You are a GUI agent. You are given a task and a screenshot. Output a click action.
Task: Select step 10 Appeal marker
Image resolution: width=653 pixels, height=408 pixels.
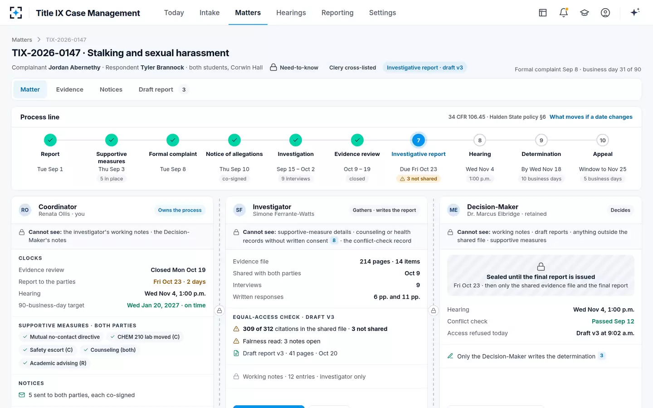point(603,140)
